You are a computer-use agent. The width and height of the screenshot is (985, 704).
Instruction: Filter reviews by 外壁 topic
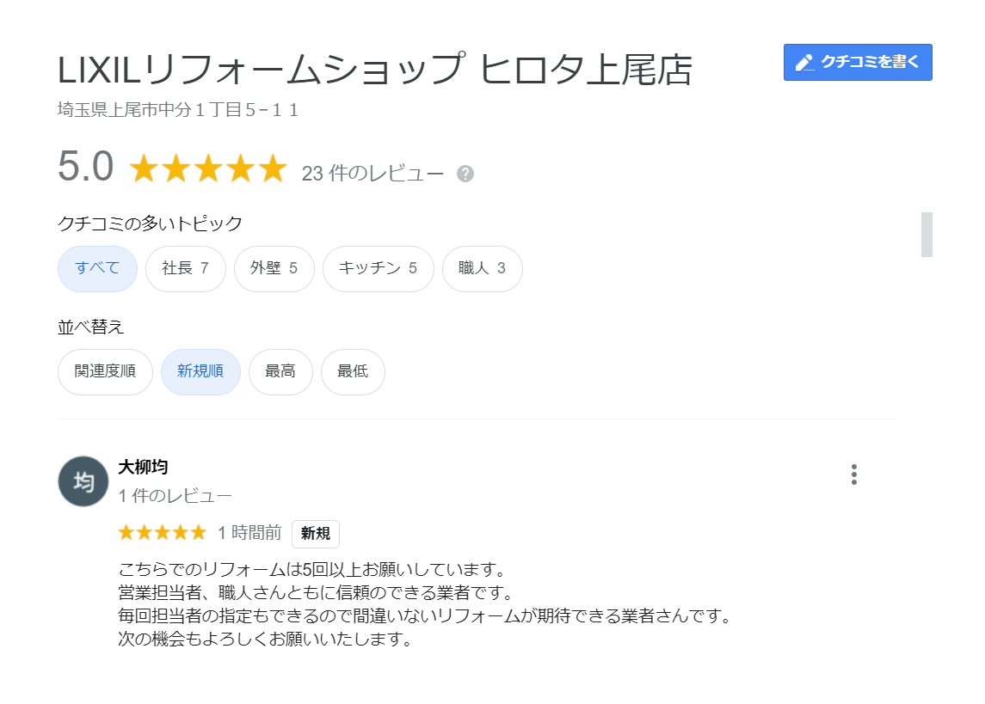(274, 268)
